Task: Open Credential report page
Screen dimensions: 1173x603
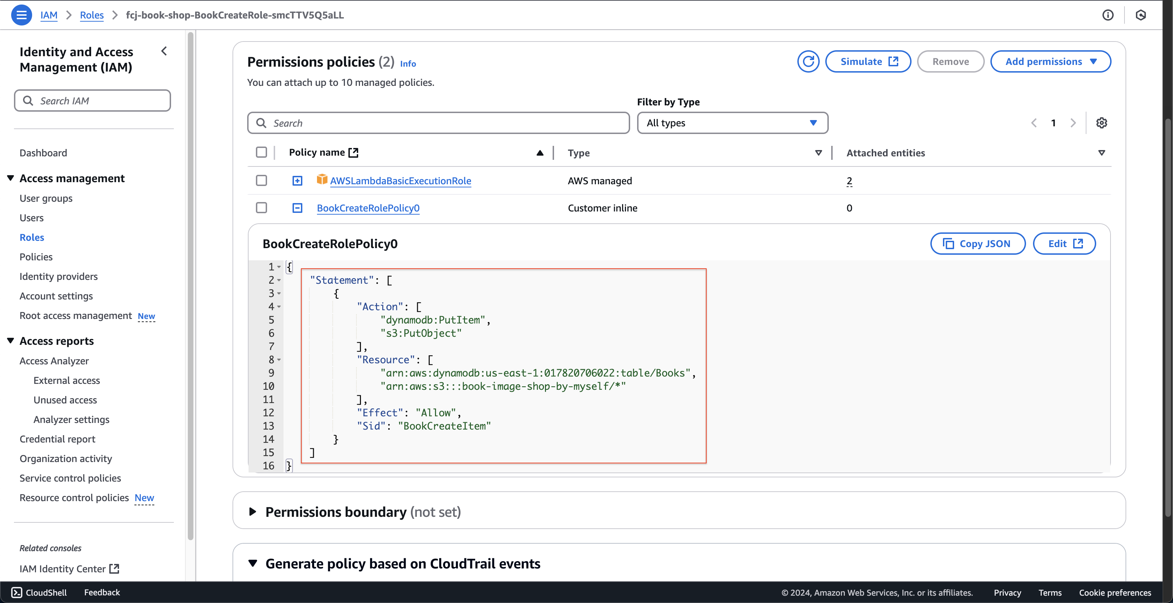Action: pyautogui.click(x=57, y=439)
